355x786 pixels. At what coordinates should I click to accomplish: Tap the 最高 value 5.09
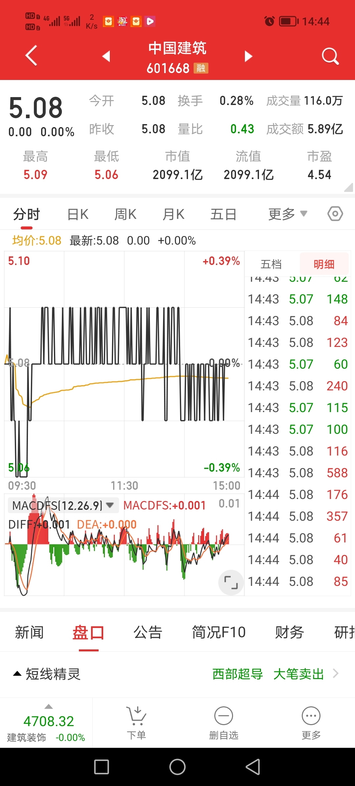click(35, 174)
